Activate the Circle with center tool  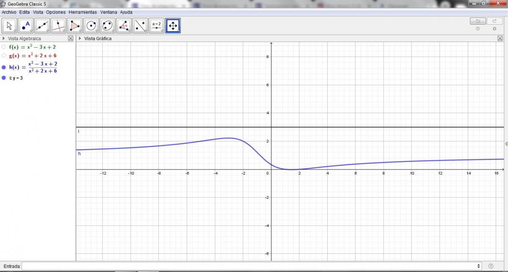(91, 26)
